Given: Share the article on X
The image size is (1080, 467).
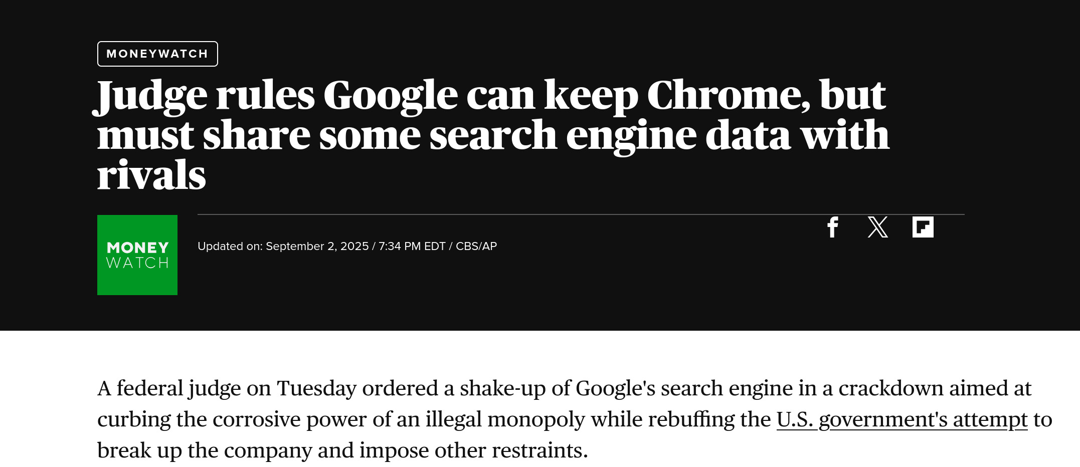Looking at the screenshot, I should 877,227.
